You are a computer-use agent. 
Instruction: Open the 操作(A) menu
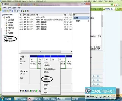(9, 8)
